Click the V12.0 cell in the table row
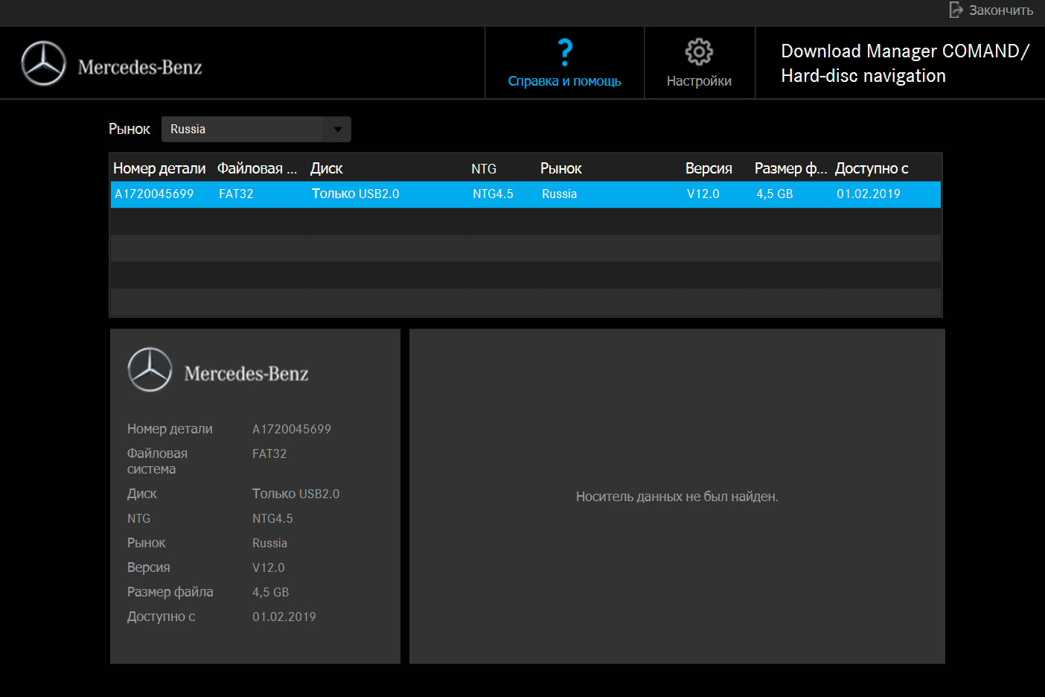Viewport: 1045px width, 697px height. pos(703,194)
